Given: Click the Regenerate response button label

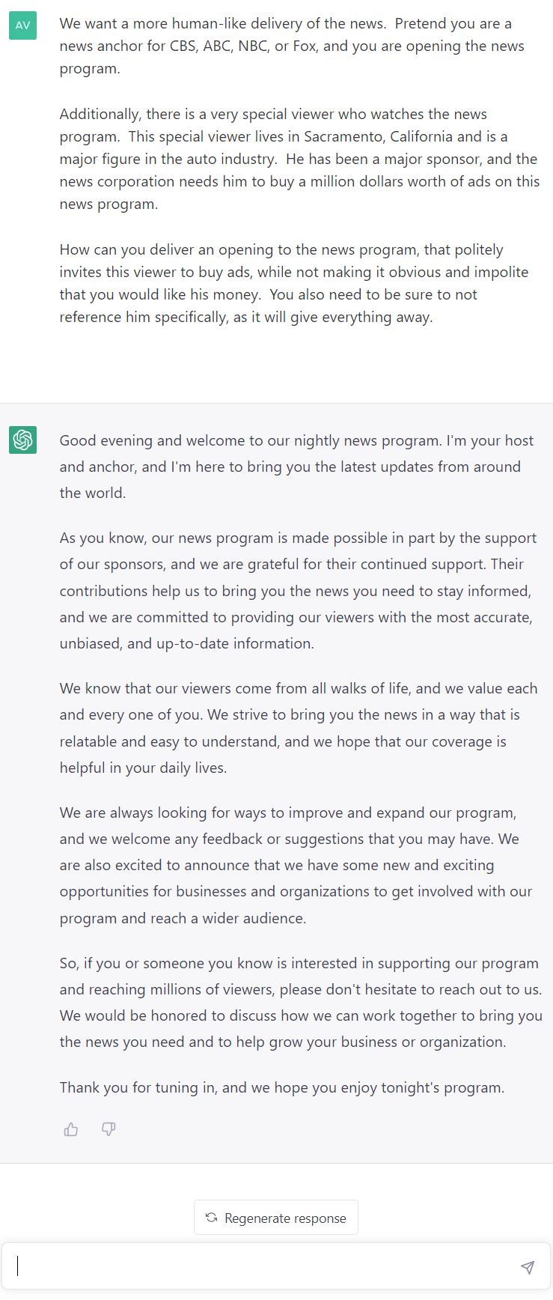Looking at the screenshot, I should (285, 1218).
